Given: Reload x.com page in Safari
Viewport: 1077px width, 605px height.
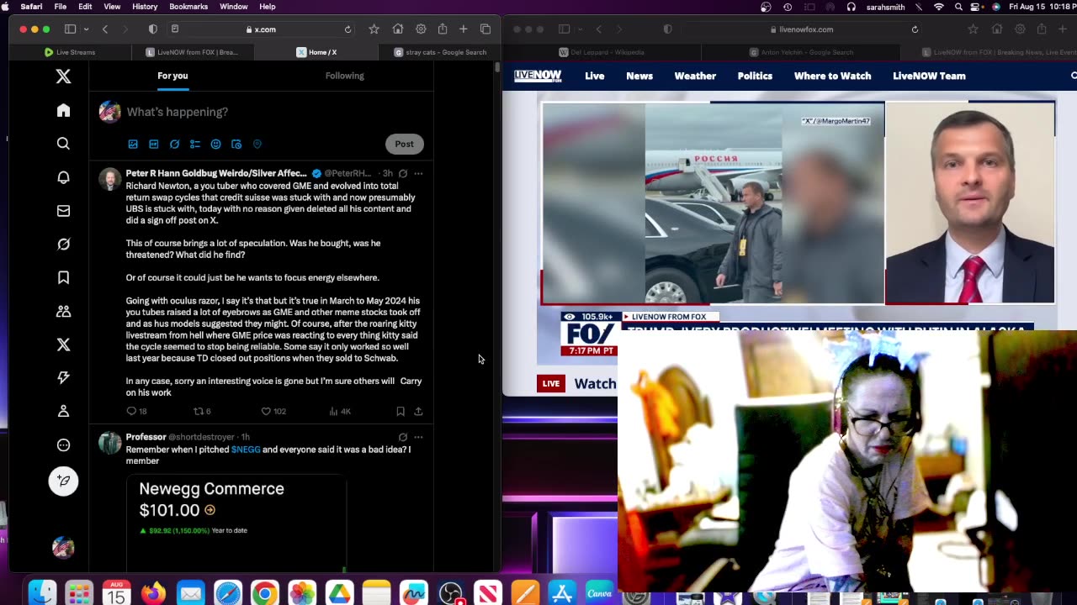Looking at the screenshot, I should [x=348, y=29].
